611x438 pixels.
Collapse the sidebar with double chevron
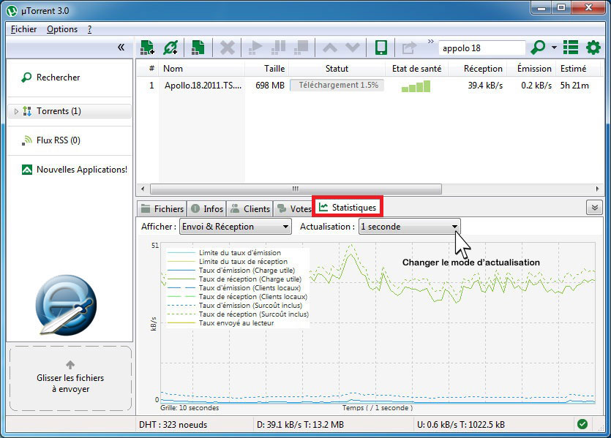point(121,48)
